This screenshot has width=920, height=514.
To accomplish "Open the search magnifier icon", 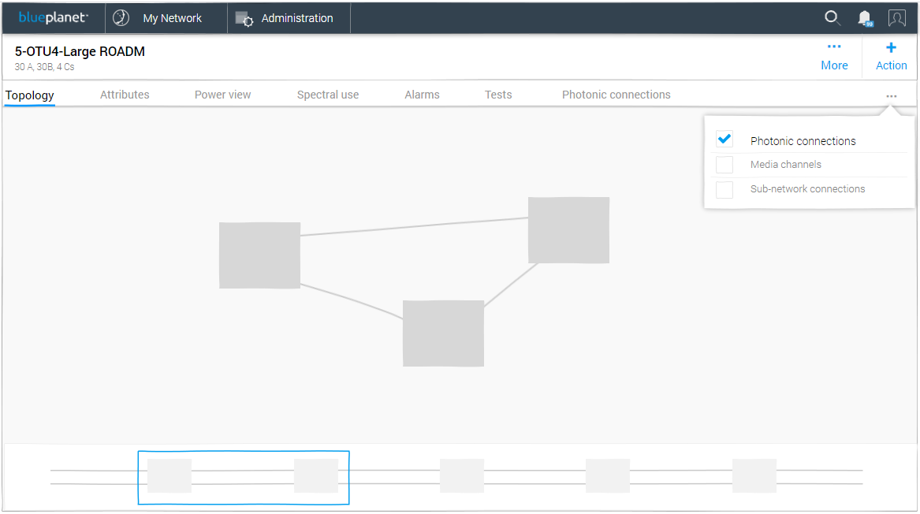I will click(x=832, y=18).
